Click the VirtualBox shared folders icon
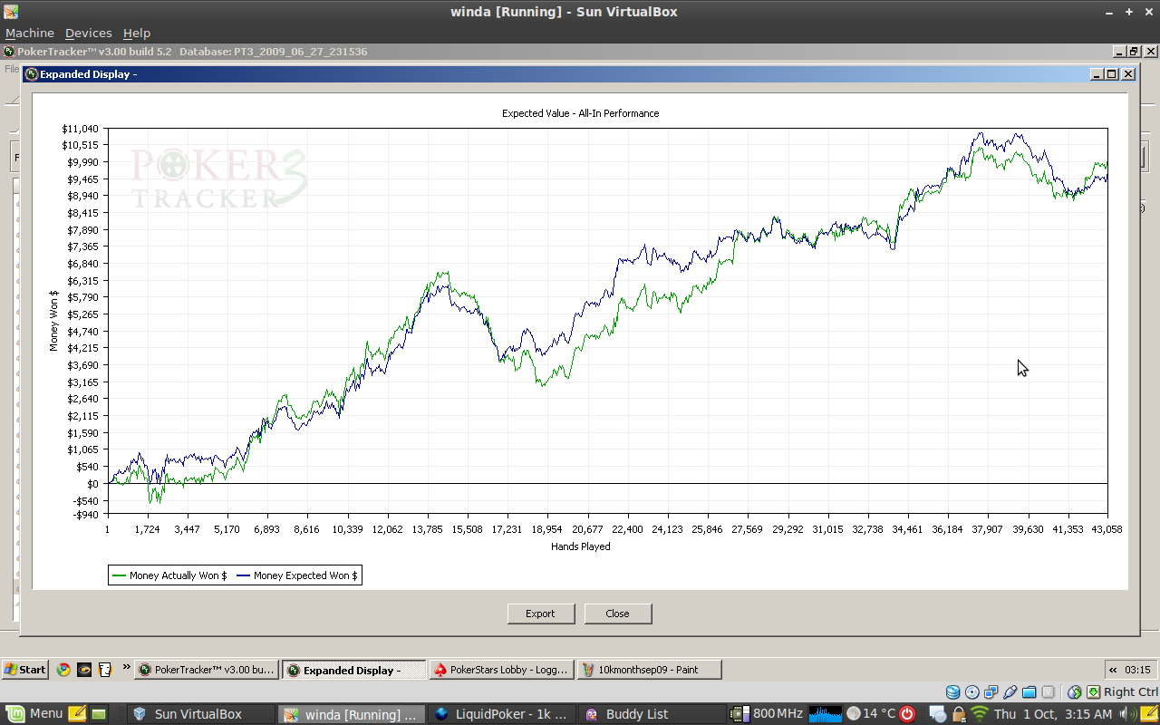The image size is (1160, 725). coord(1029,691)
